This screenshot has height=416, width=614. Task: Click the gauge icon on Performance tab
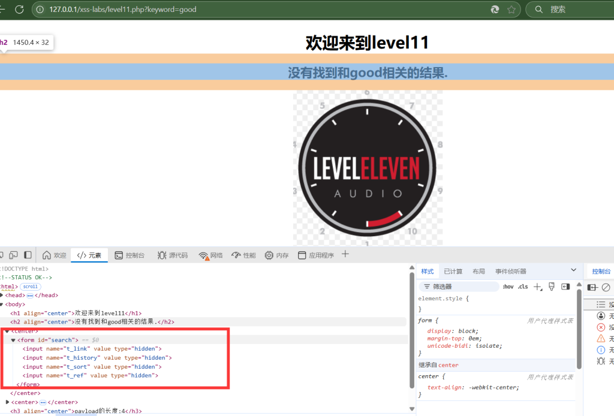click(236, 255)
